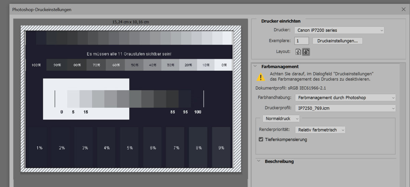410x187 pixels.
Task: Toggle the Tiefenkompensierung checkbox
Action: pyautogui.click(x=261, y=140)
